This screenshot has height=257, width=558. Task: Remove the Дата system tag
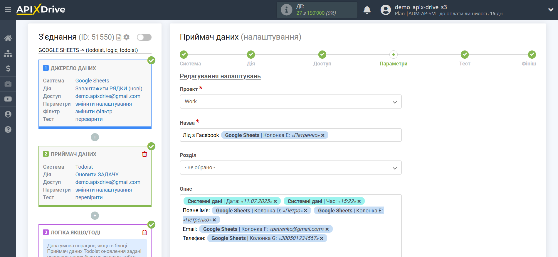point(275,201)
